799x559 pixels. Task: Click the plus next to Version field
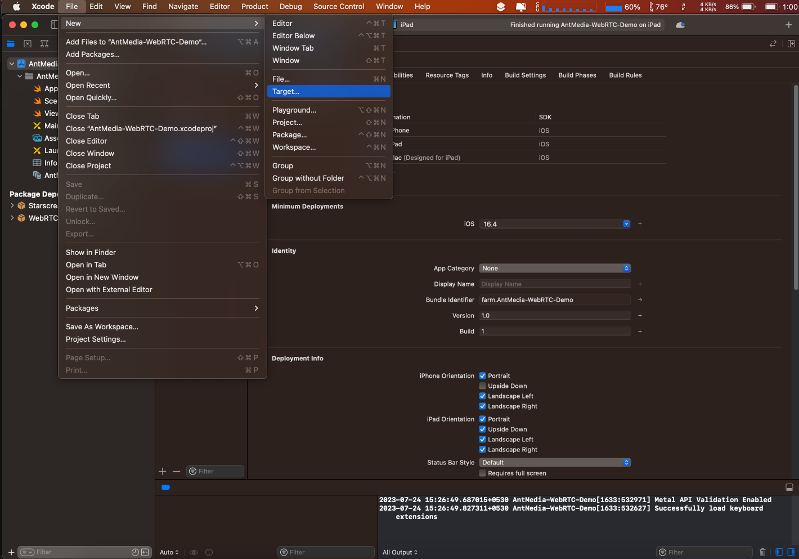click(640, 316)
